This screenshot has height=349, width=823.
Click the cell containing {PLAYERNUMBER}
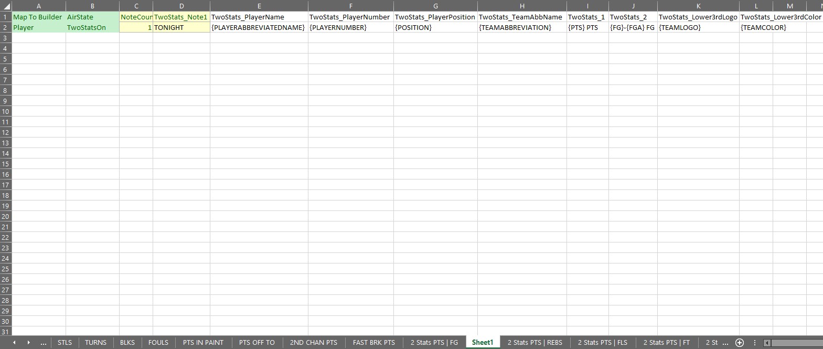tap(350, 27)
